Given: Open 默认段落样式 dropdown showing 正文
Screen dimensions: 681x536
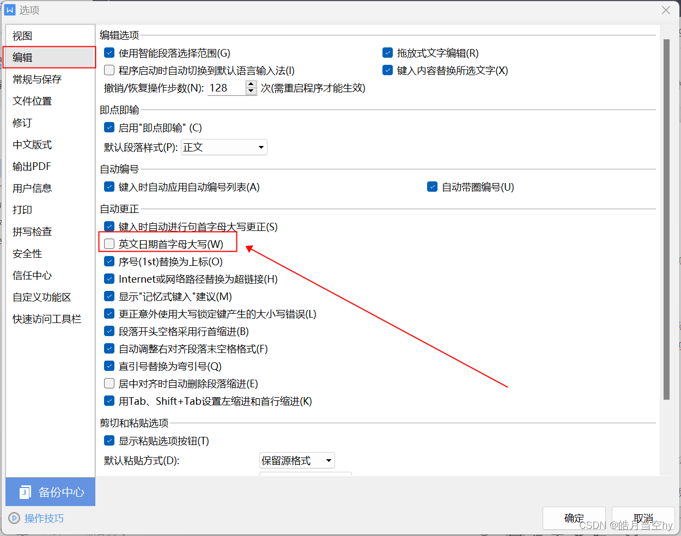Looking at the screenshot, I should pos(224,147).
